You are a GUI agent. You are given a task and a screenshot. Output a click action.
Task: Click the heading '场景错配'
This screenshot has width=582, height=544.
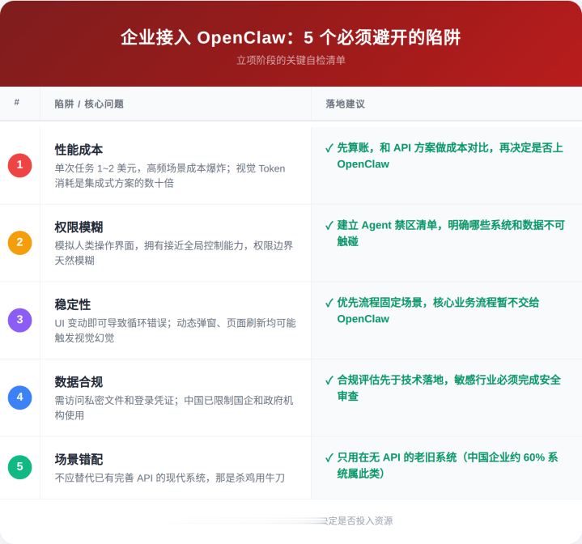tap(79, 459)
